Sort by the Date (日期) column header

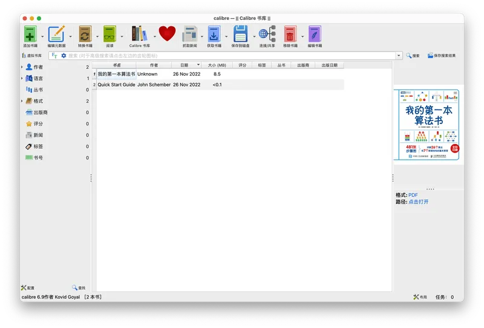click(186, 65)
